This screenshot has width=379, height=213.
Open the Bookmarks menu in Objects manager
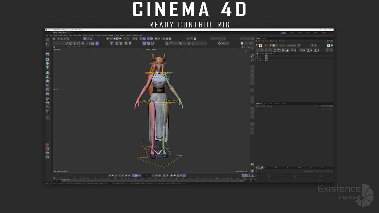click(282, 41)
